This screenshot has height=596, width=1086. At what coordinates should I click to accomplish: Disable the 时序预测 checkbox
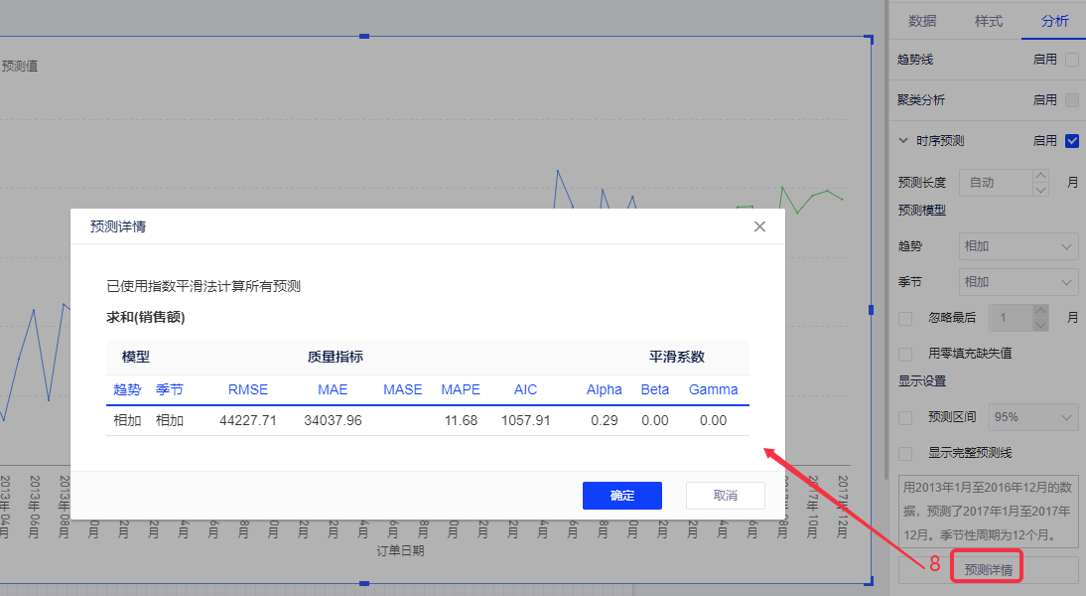pyautogui.click(x=1072, y=141)
